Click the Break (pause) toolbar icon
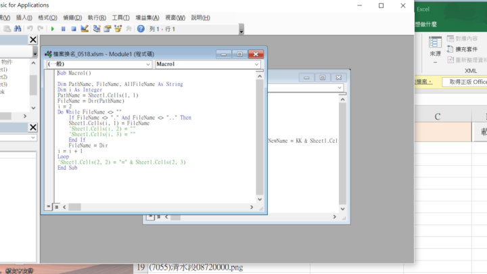This screenshot has height=274, width=487. [x=63, y=29]
